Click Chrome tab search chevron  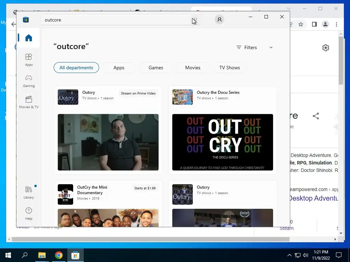[288, 9]
